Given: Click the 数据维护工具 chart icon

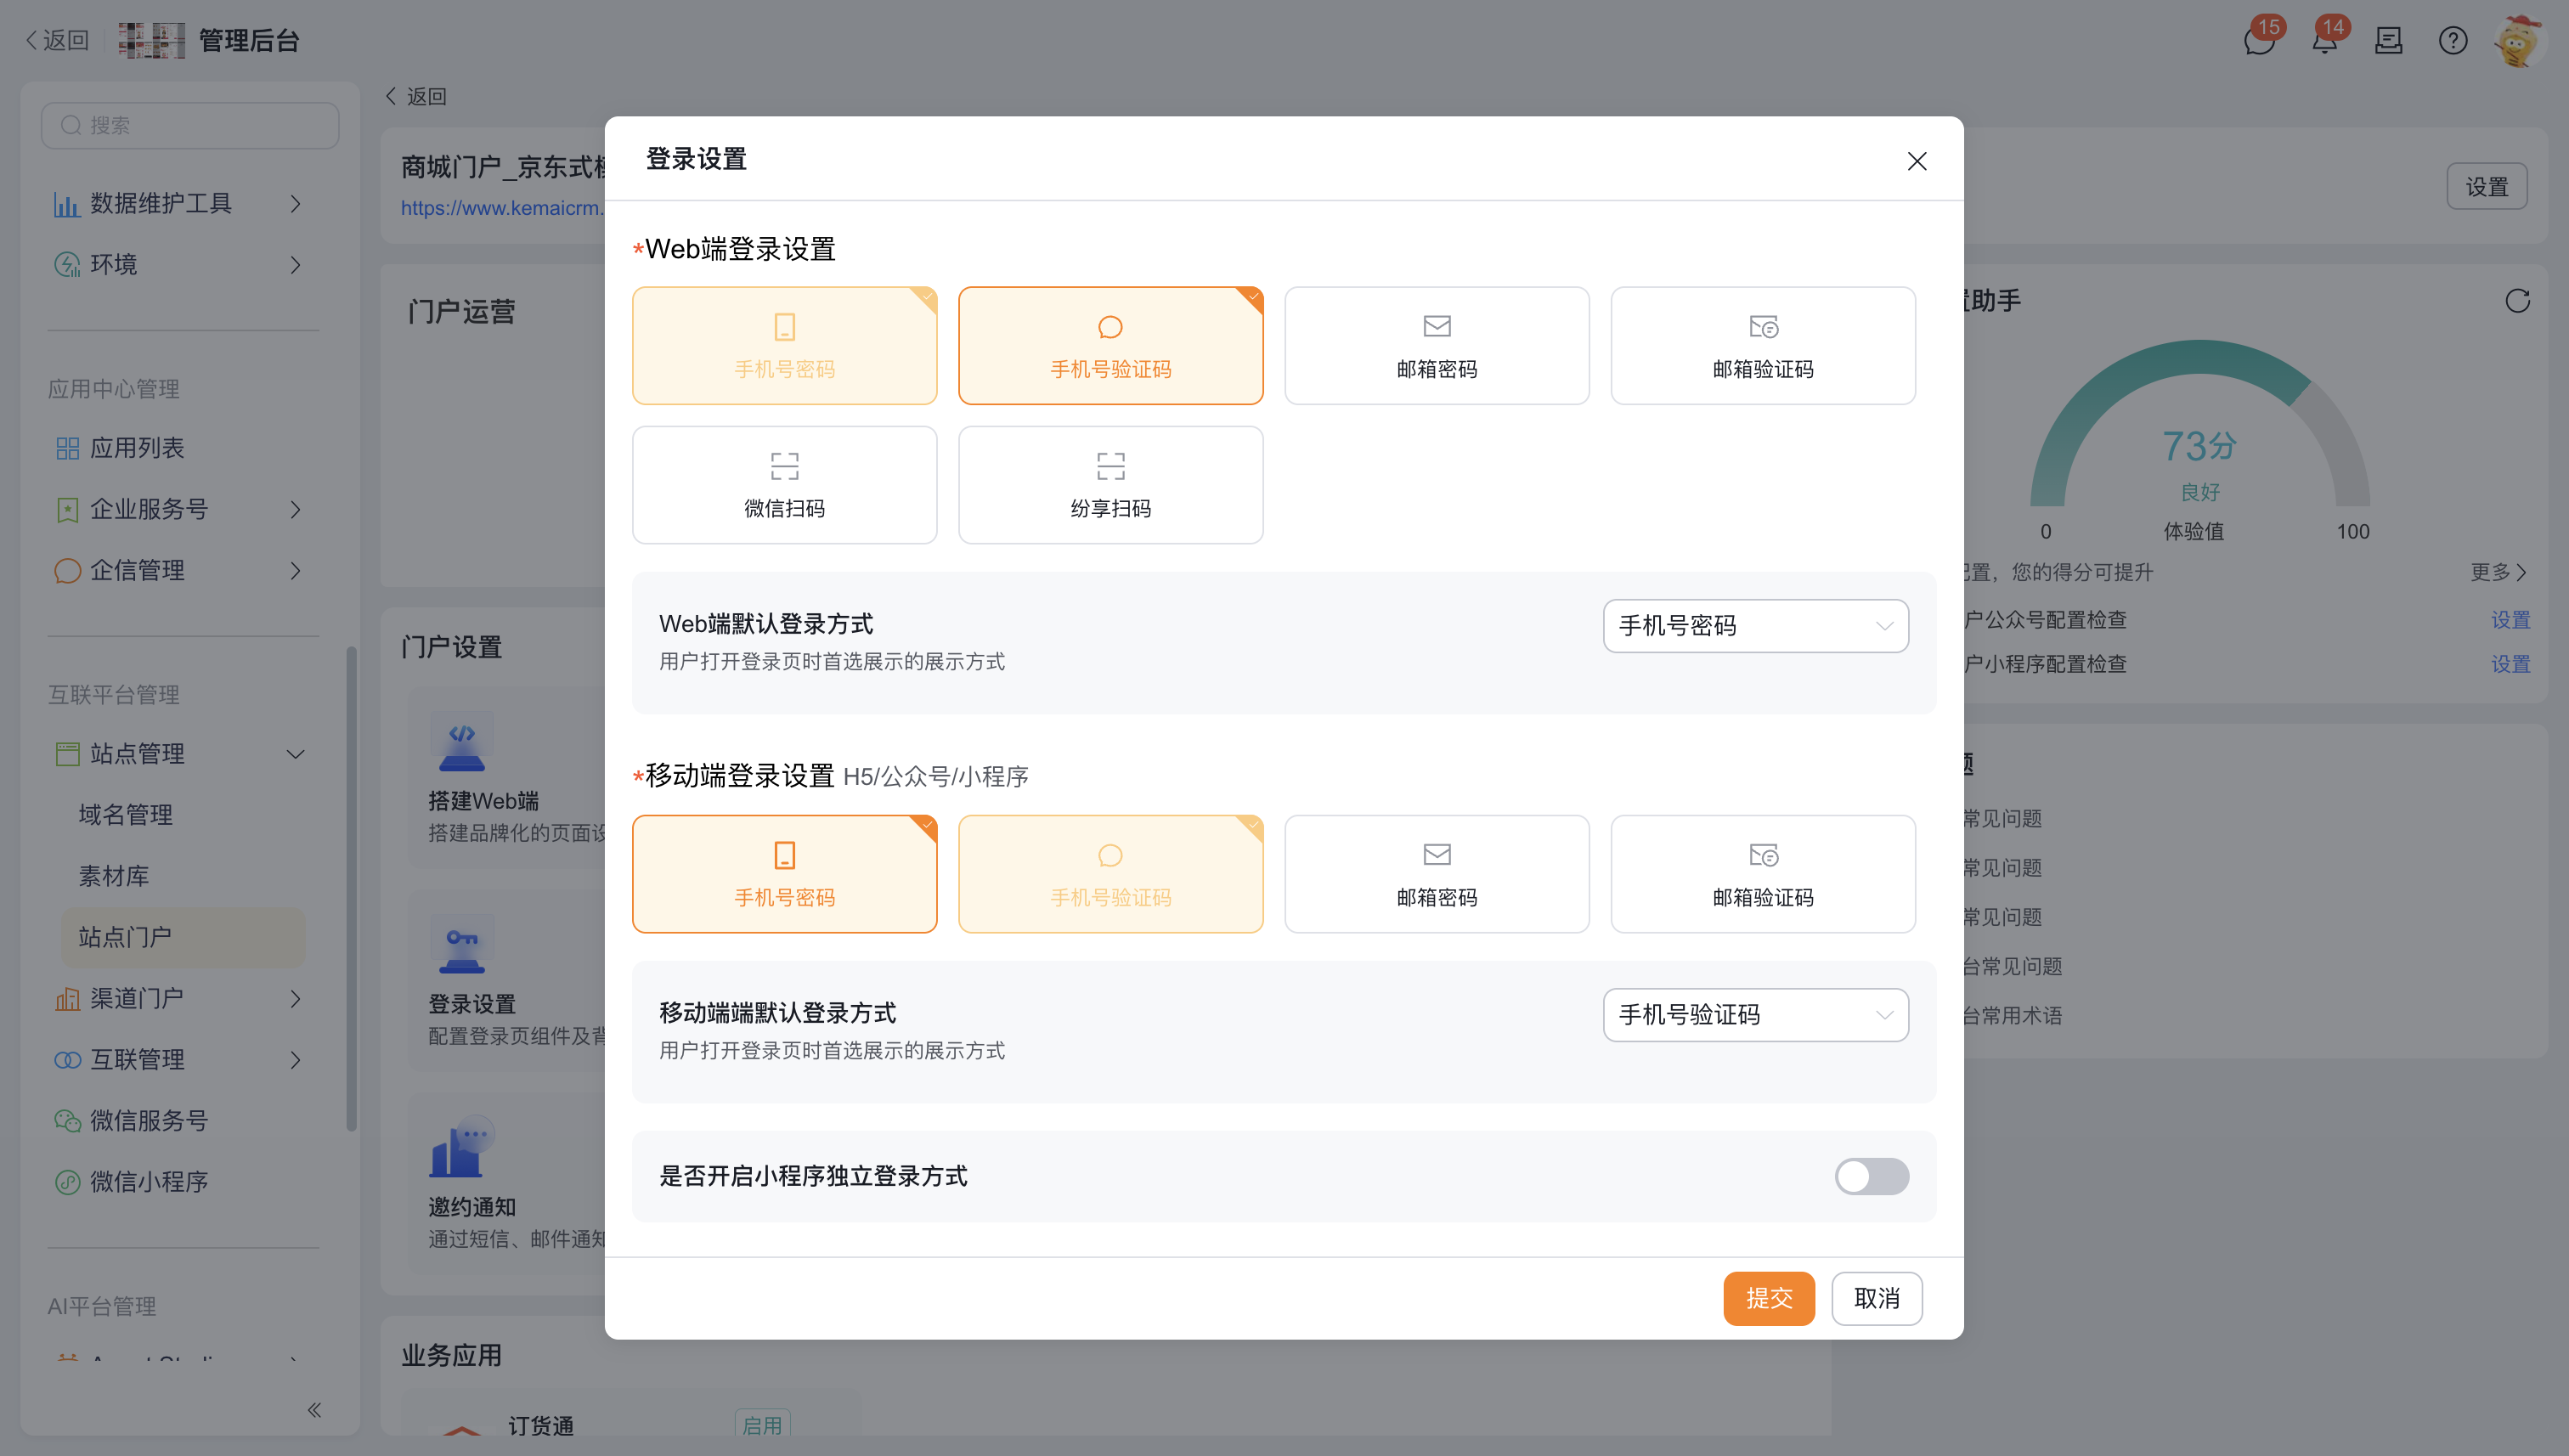Looking at the screenshot, I should coord(67,204).
